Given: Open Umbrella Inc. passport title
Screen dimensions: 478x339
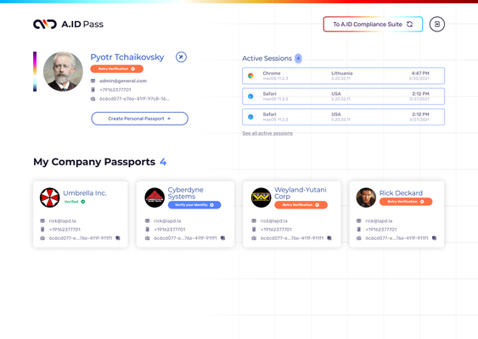Looking at the screenshot, I should (85, 193).
